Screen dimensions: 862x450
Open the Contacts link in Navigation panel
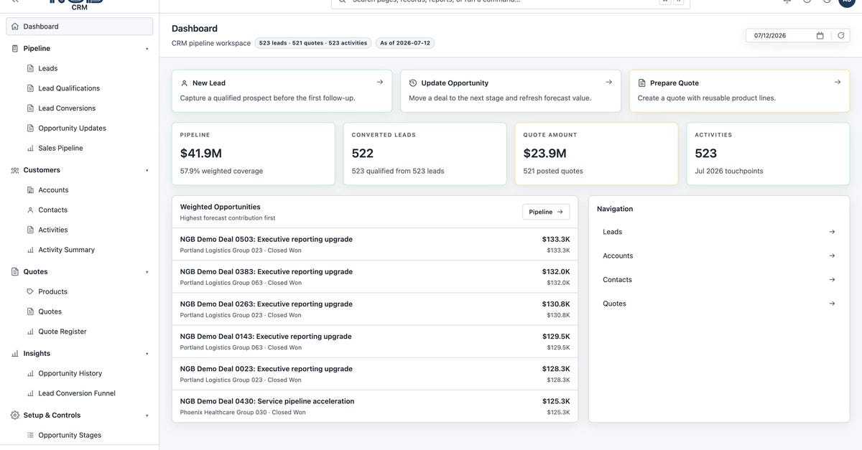[718, 280]
